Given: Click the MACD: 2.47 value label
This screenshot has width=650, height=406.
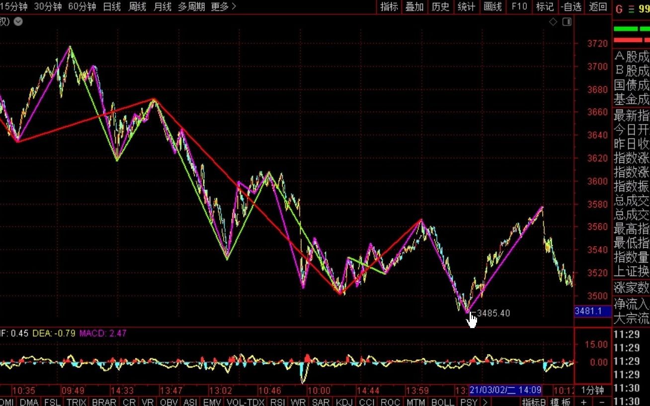Looking at the screenshot, I should point(103,333).
